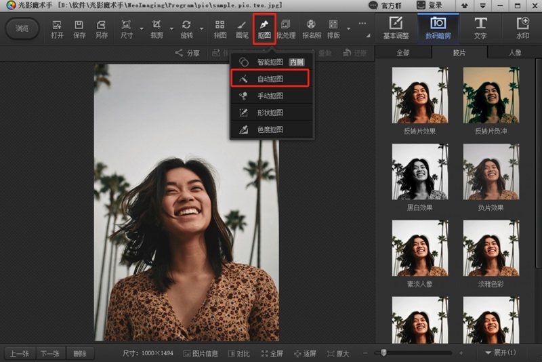Screen dimensions: 542x362
Task: Open the 拼图 (Collage) tool
Action: coord(220,29)
